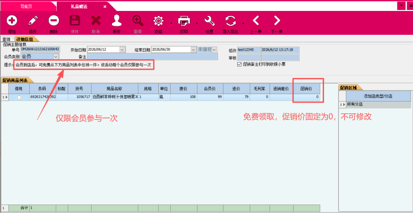Click the 导入导出 refresh arrows icon
Viewport: 413px width, 213px height.
[x=230, y=20]
